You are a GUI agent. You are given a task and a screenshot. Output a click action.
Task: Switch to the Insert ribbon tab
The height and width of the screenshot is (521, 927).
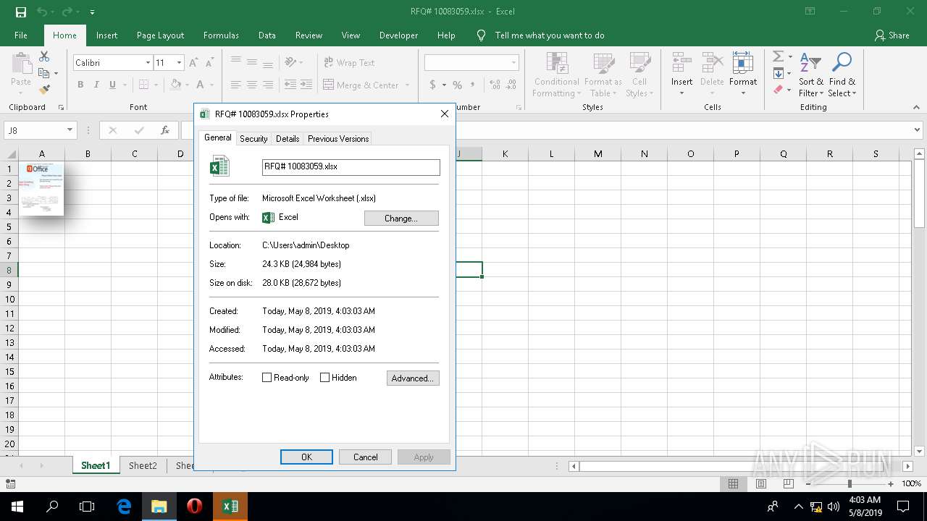click(106, 35)
